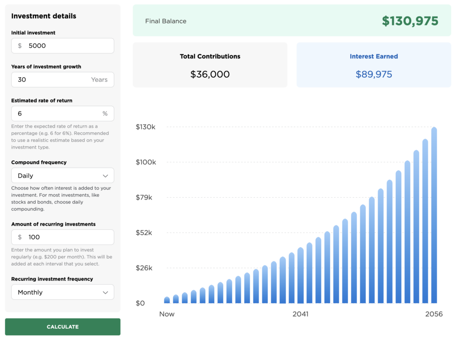
Task: Click the percent symbol in rate field
Action: click(x=105, y=113)
